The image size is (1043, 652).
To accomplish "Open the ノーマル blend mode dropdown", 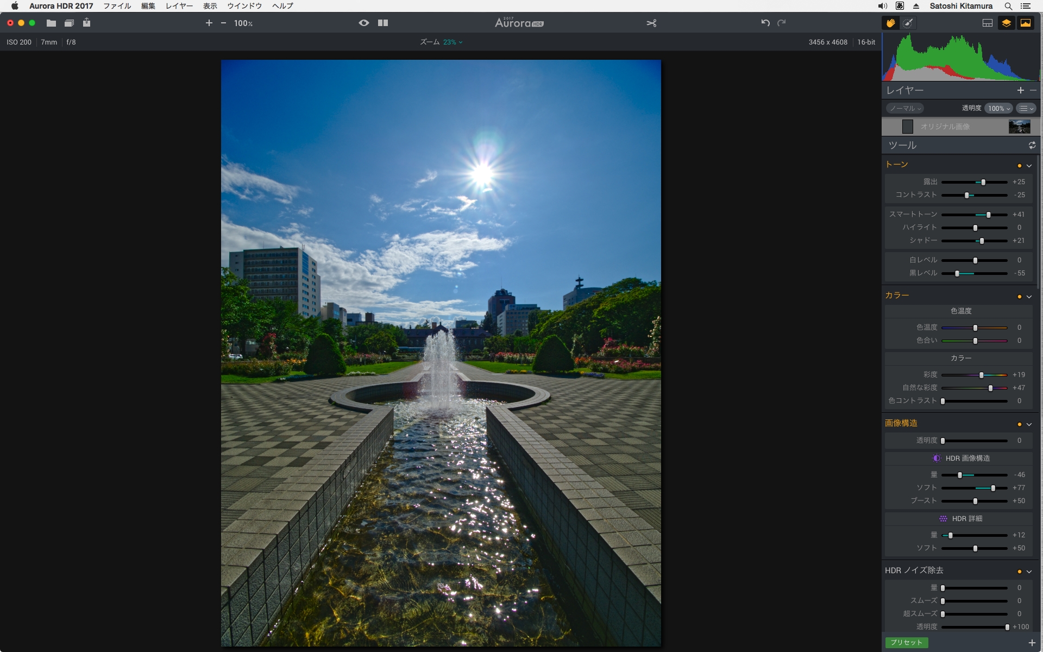I will pyautogui.click(x=905, y=108).
